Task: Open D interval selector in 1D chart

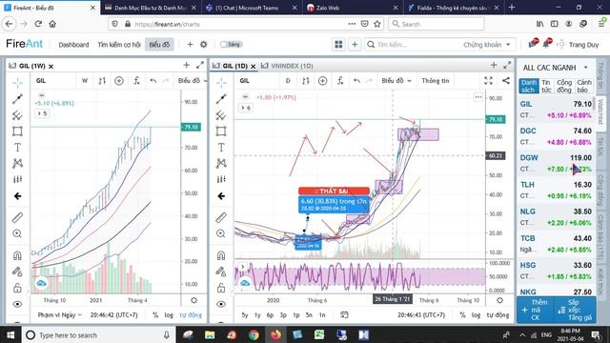Action: [288, 80]
